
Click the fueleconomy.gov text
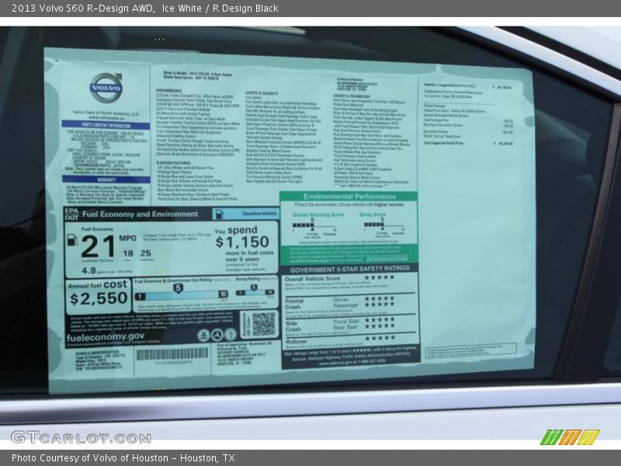106,336
